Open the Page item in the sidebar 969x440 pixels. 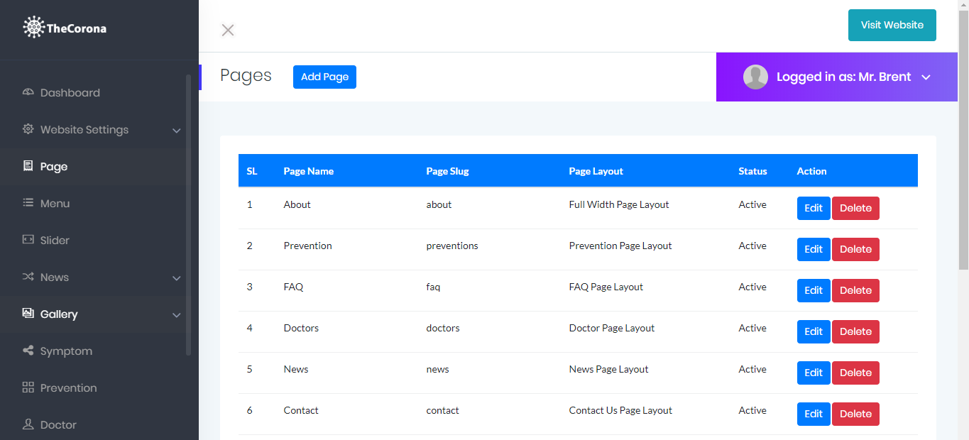point(54,167)
